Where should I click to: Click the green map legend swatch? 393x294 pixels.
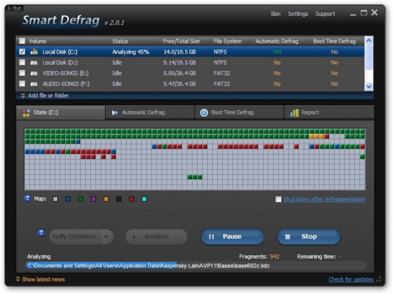coord(81,199)
